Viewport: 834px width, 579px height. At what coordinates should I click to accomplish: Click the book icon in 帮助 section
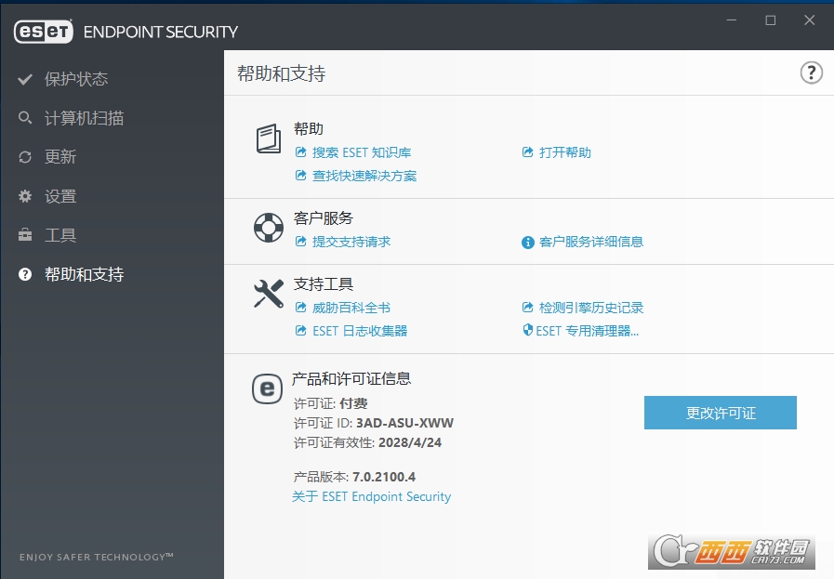pos(269,138)
